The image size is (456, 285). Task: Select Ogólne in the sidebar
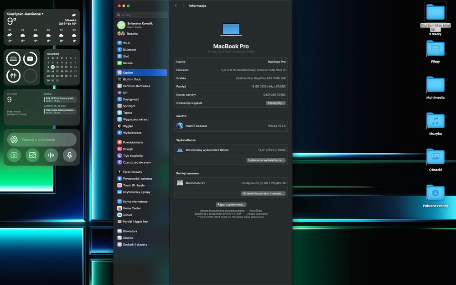[141, 73]
